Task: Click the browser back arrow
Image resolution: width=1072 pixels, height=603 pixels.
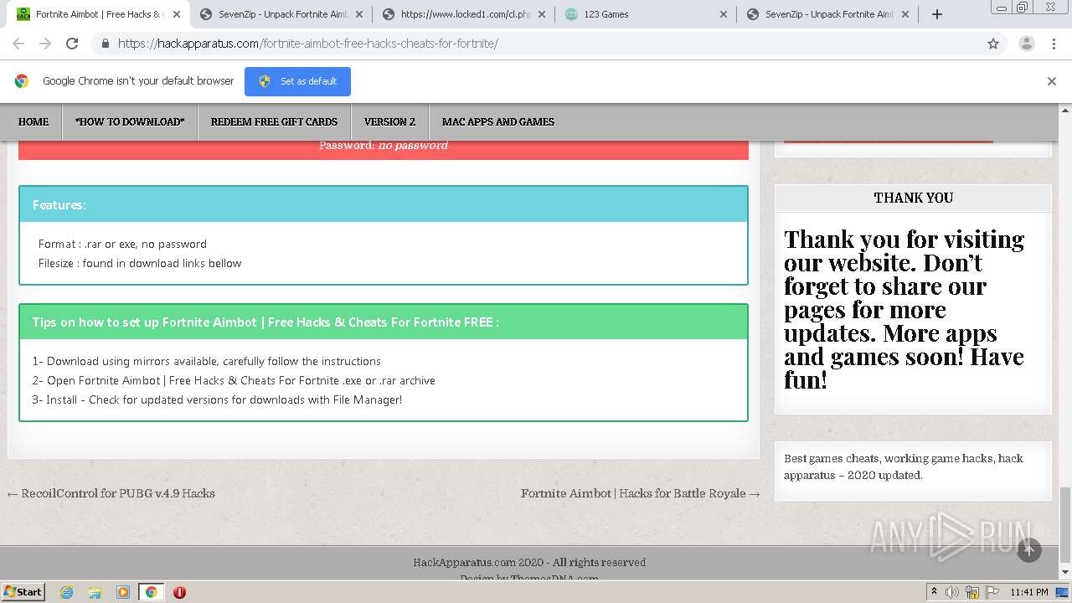Action: tap(18, 44)
